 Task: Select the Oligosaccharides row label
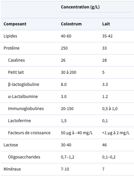(x=24, y=157)
